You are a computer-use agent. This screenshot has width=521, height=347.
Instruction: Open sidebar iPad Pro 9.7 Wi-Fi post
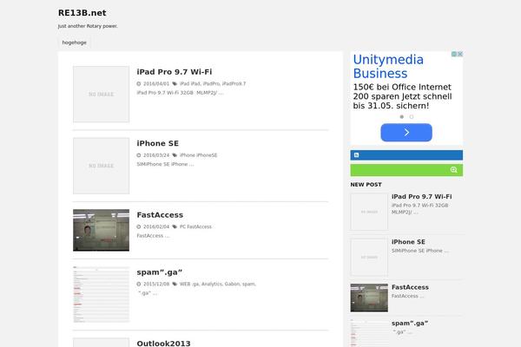pos(422,197)
